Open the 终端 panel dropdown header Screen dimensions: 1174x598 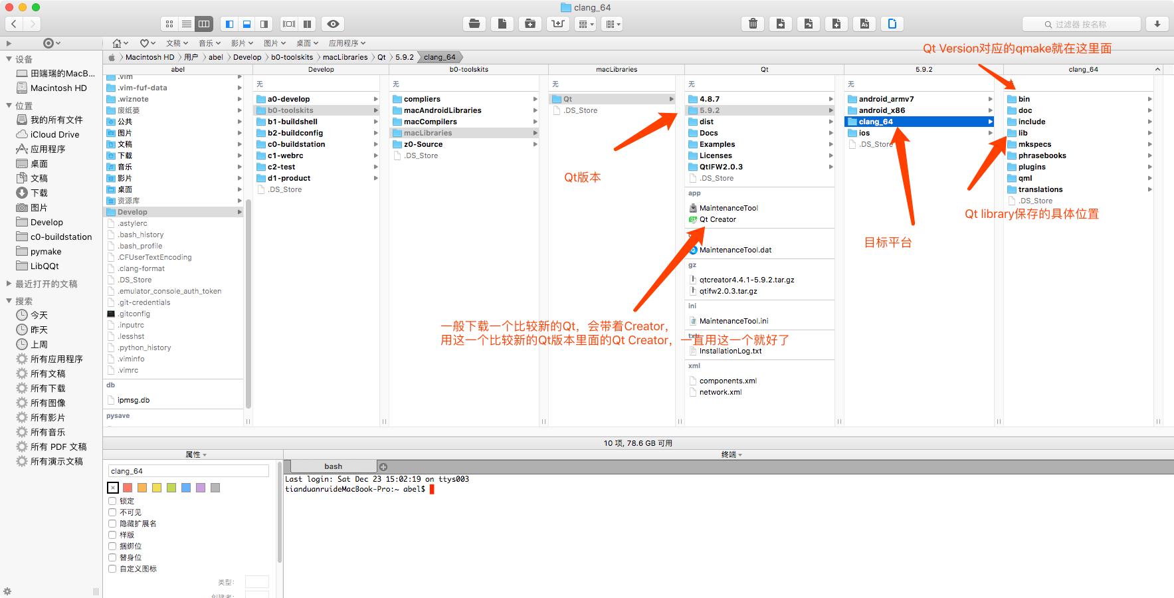click(x=732, y=454)
